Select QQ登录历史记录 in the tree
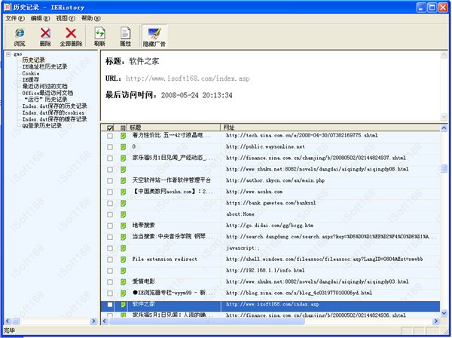452x338 pixels. pos(41,125)
